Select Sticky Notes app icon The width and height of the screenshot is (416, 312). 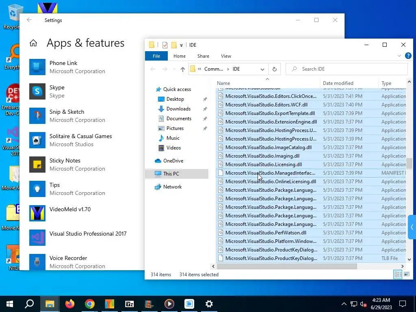pyautogui.click(x=37, y=165)
